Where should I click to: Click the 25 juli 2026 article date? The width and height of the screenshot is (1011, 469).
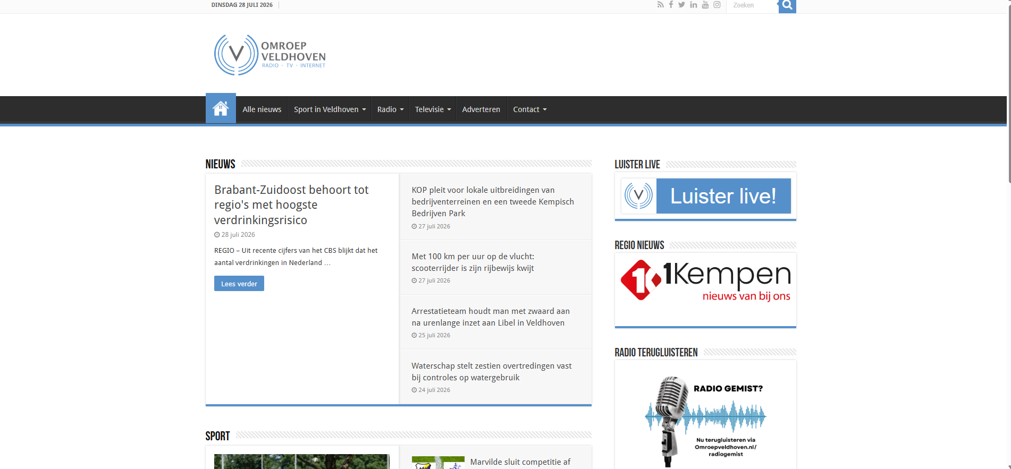tap(431, 336)
